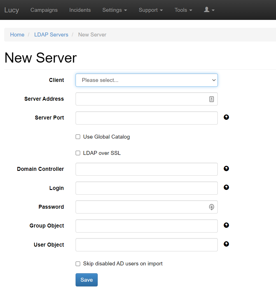Select the Domain Controller text box

point(146,169)
